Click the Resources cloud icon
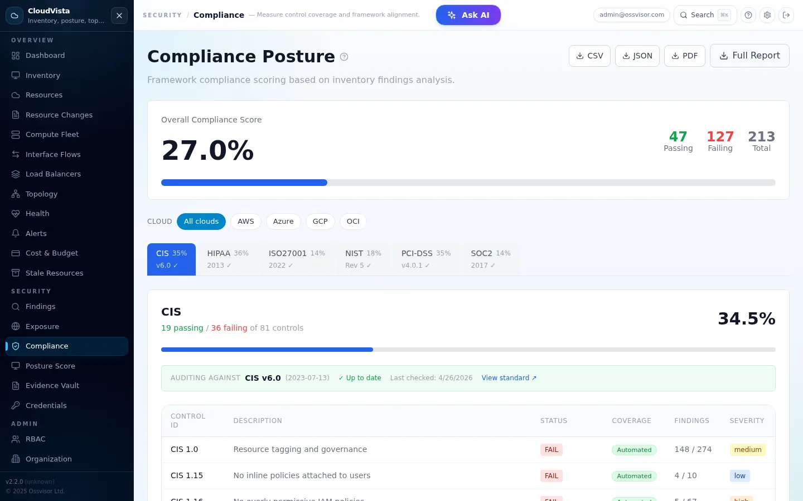803x501 pixels. pyautogui.click(x=16, y=95)
